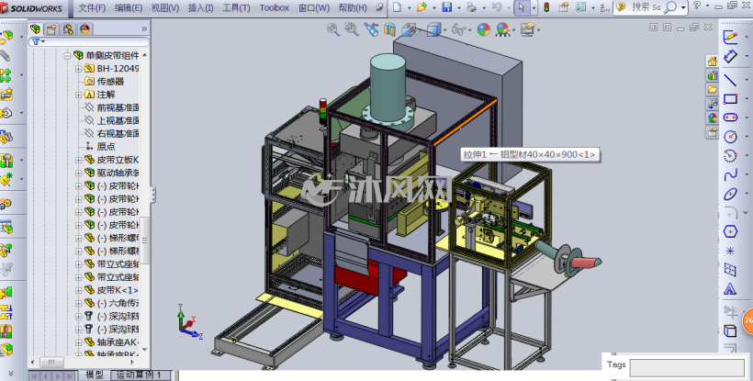
Task: Open the Toolbox menu
Action: pyautogui.click(x=275, y=7)
